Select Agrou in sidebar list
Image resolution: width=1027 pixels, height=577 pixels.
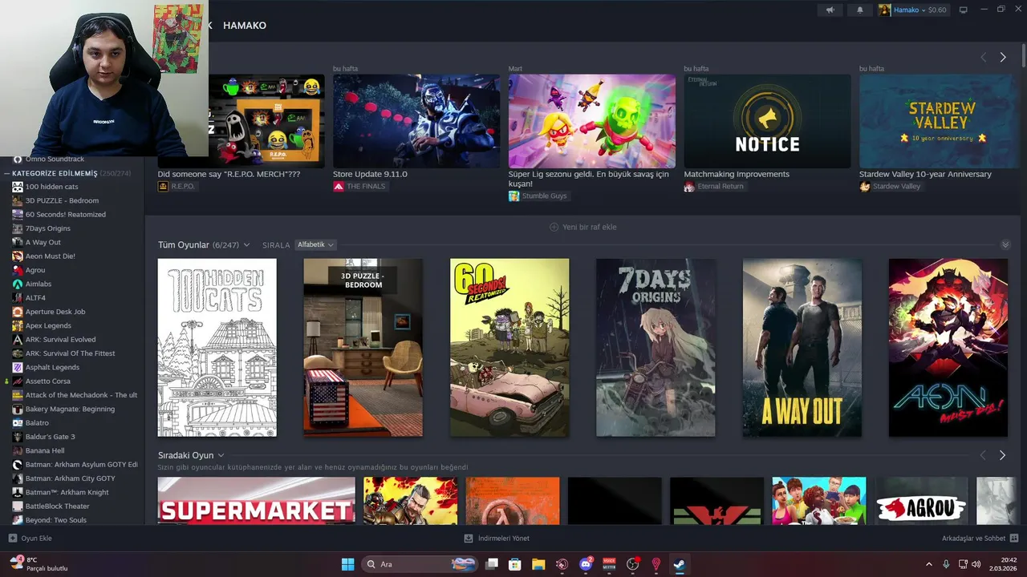pos(35,270)
